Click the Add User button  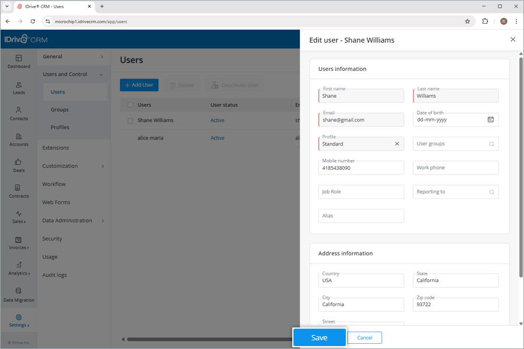[139, 84]
